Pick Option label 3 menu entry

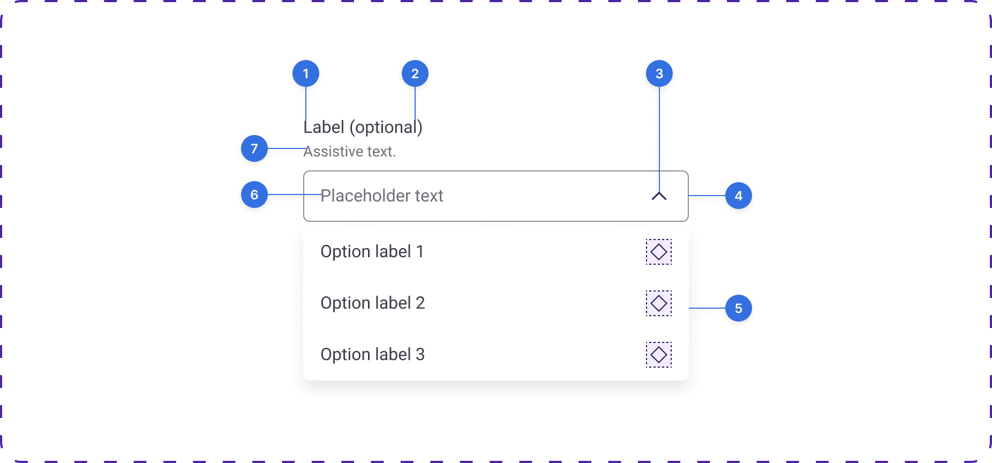tap(373, 355)
